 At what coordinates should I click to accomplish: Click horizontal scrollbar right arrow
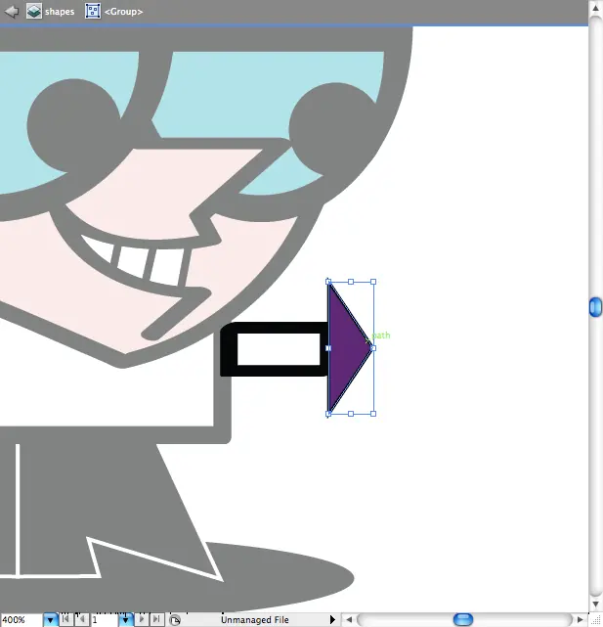coord(581,620)
